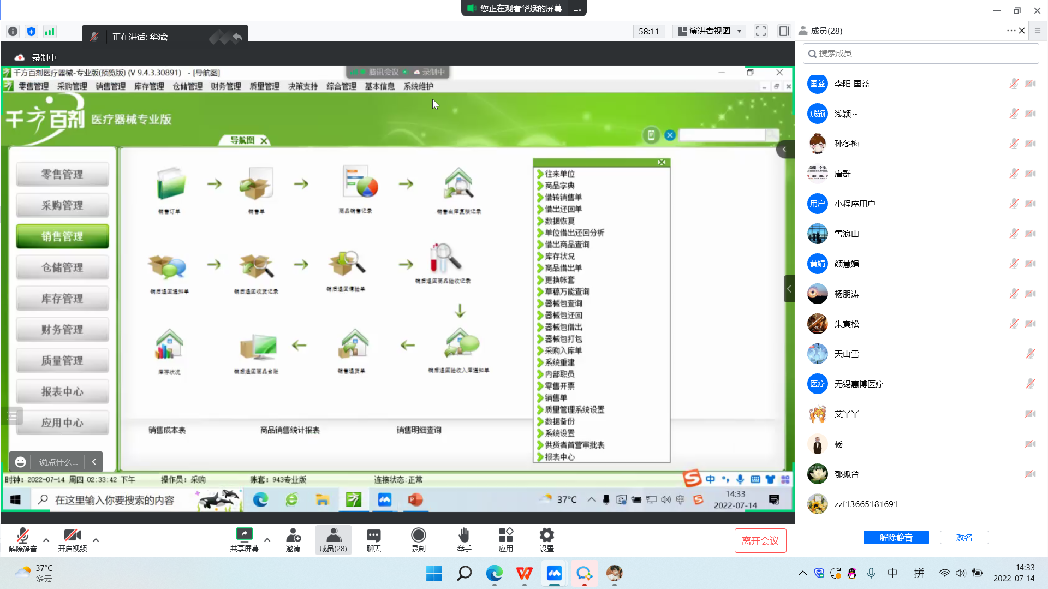Open Tencent Meeting icon in taskbar
The image size is (1048, 589).
(x=555, y=573)
